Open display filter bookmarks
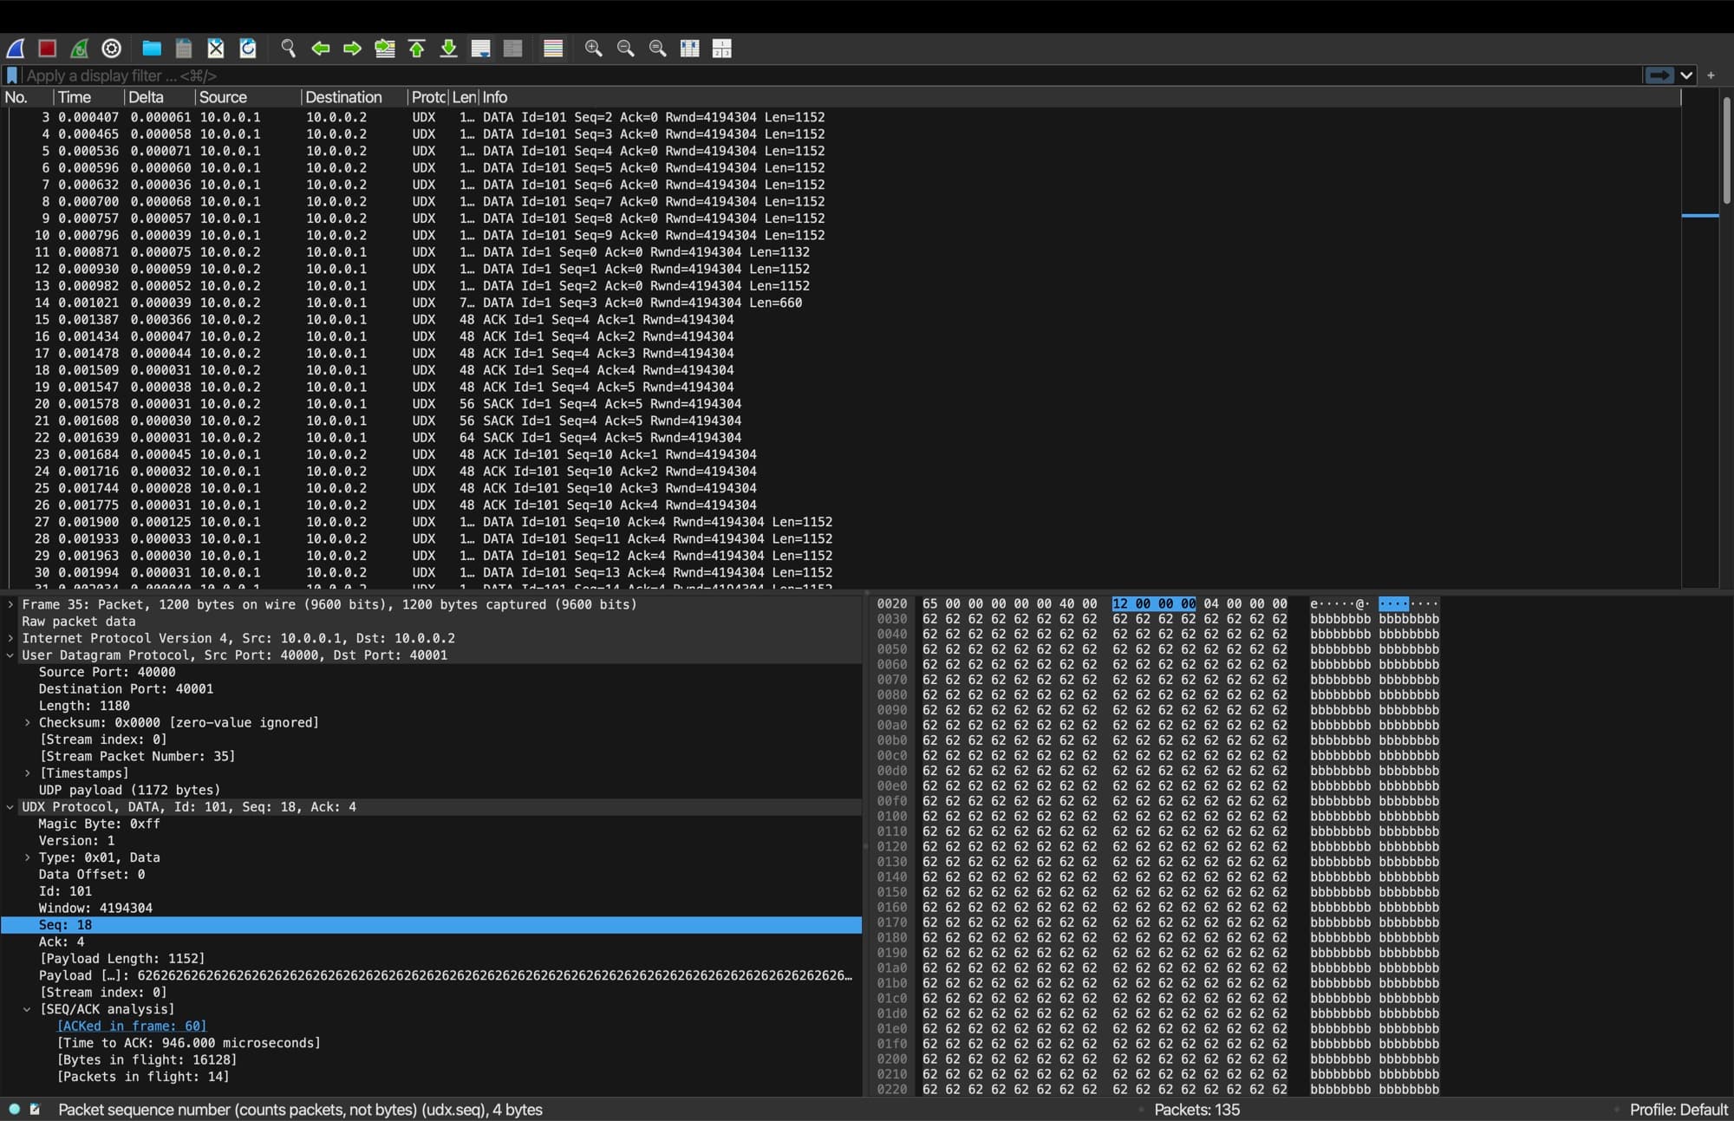The height and width of the screenshot is (1121, 1734). click(x=12, y=75)
